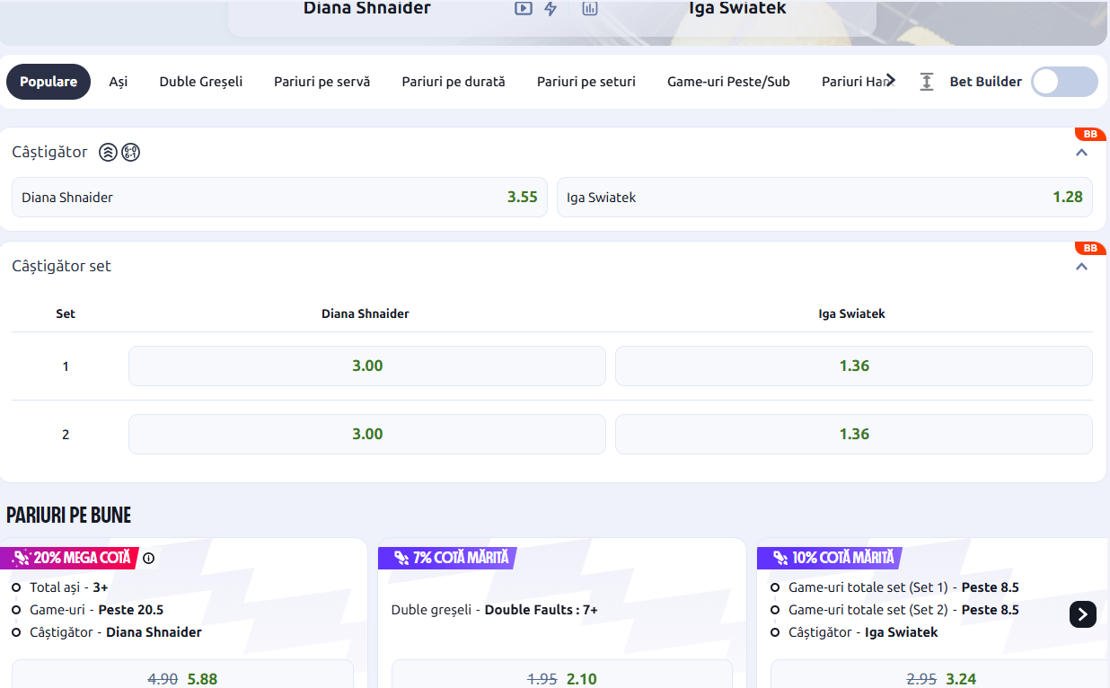Click the Pariuri pe bune heading

(68, 515)
